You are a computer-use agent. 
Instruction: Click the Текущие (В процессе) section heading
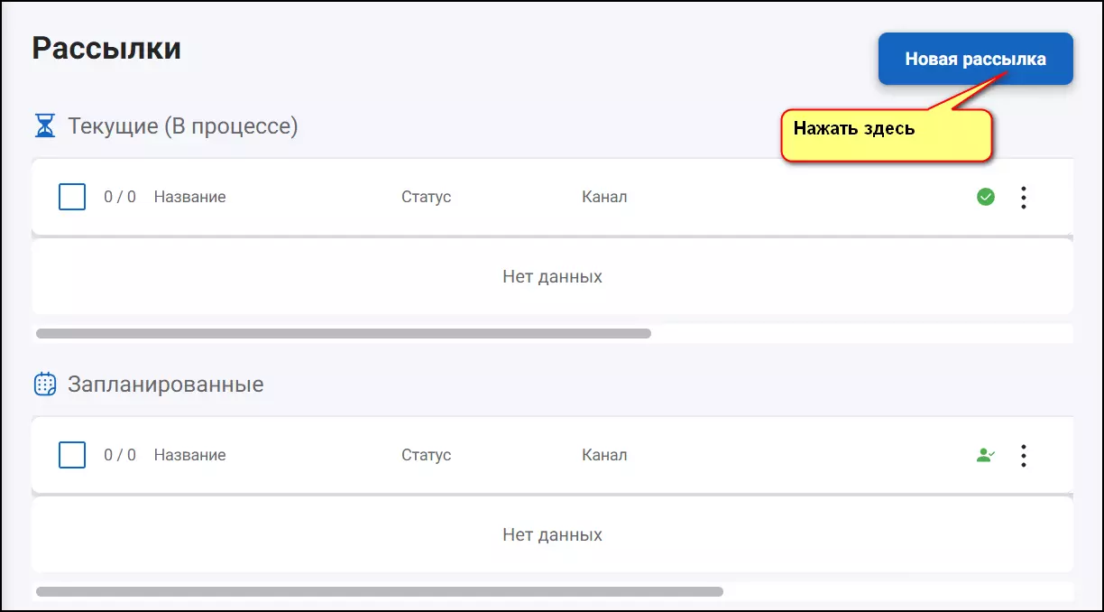pos(183,126)
